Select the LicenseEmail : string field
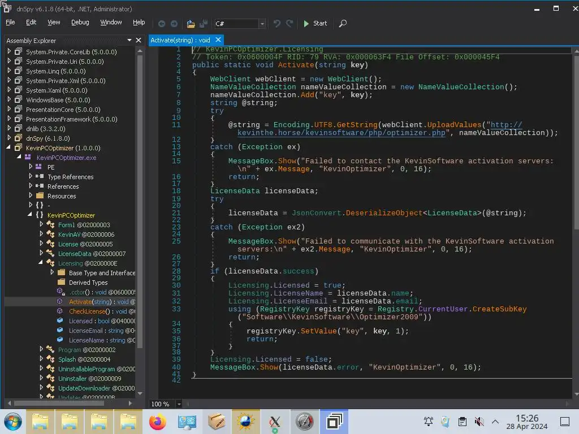The image size is (579, 434). pyautogui.click(x=102, y=330)
